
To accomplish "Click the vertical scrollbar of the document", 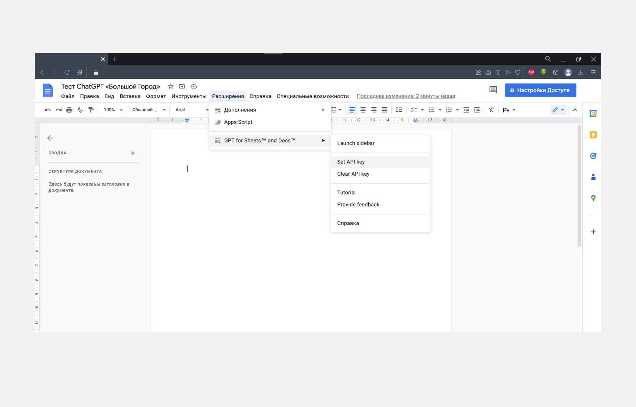I will pos(579,186).
